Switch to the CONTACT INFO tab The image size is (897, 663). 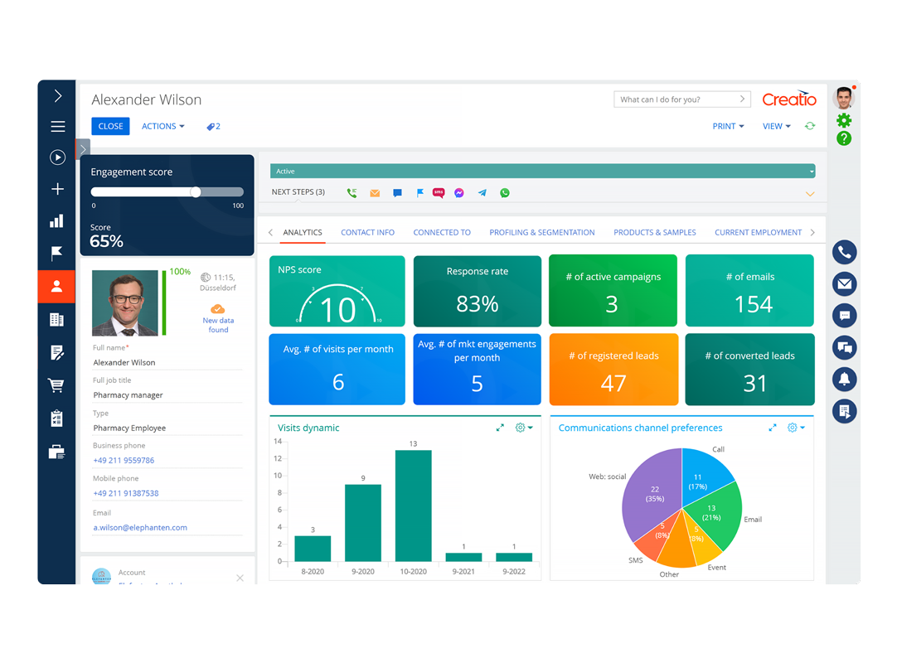point(367,232)
